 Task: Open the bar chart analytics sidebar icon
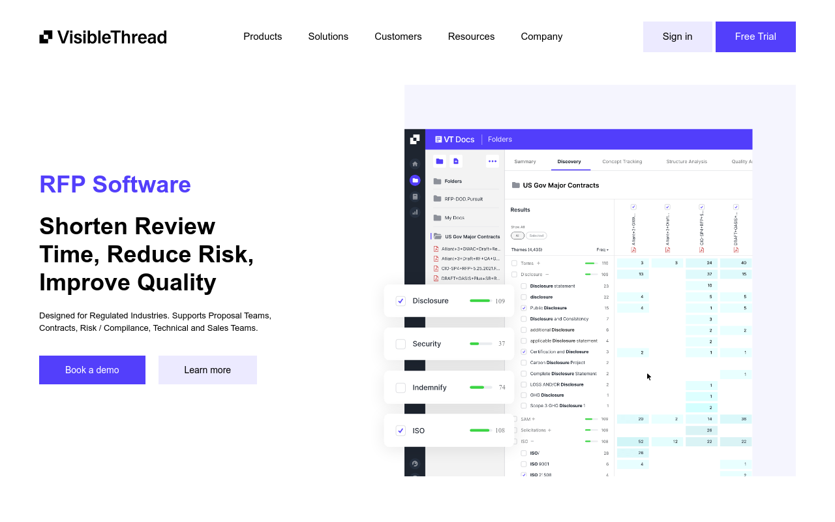pos(415,212)
